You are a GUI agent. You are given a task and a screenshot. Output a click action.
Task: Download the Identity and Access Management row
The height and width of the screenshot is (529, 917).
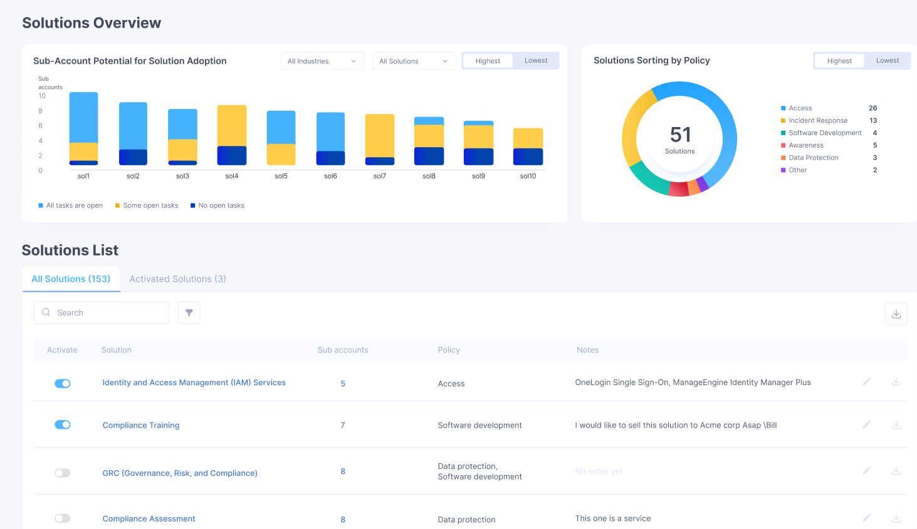point(896,382)
